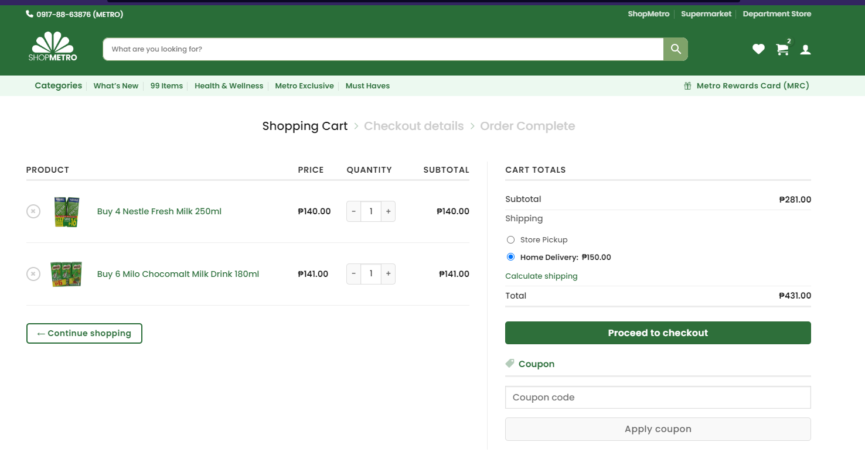This screenshot has width=865, height=459.
Task: Decrease quantity of Milo Chocomalt Milk Drink
Action: tap(353, 274)
